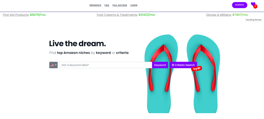Open Criteria Search
264x119 pixels.
point(183,65)
